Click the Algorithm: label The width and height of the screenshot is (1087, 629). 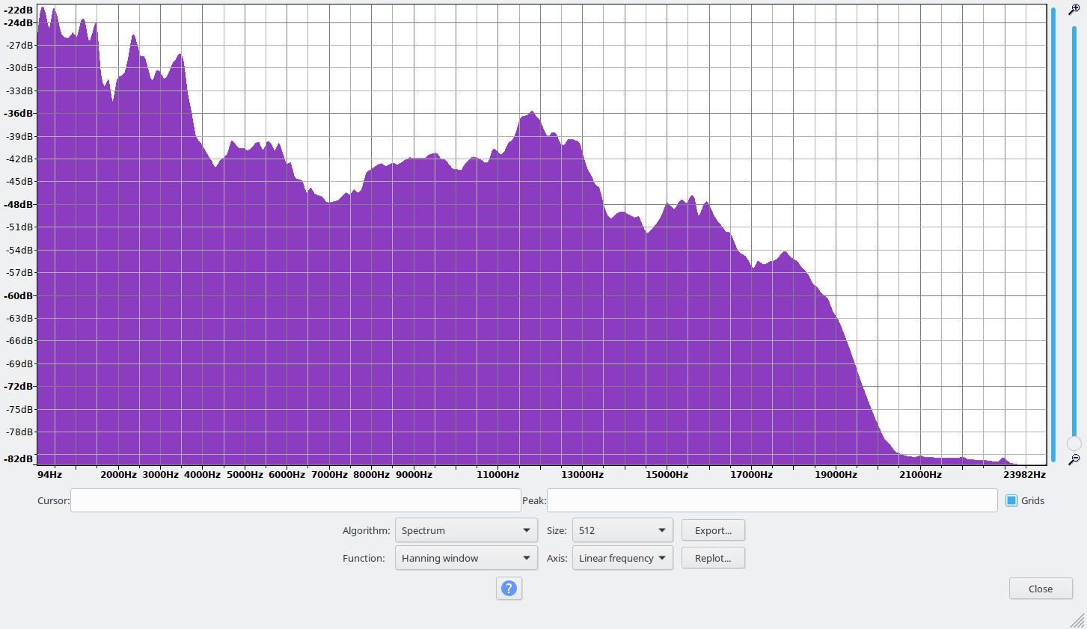coord(366,530)
